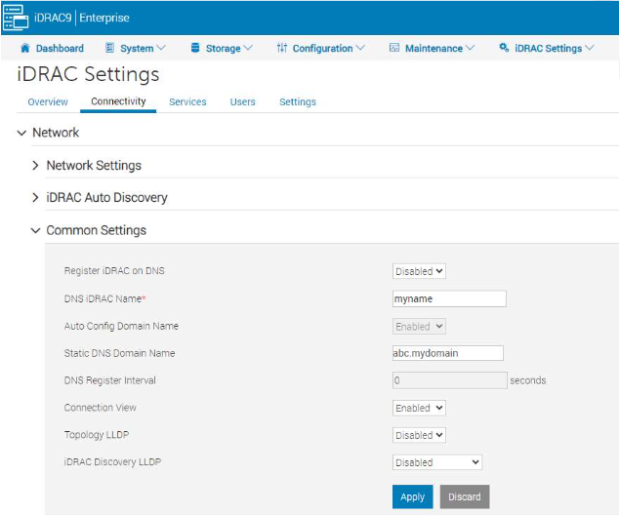620x515 pixels.
Task: Click the iDRAC9 server logo icon
Action: coord(16,18)
